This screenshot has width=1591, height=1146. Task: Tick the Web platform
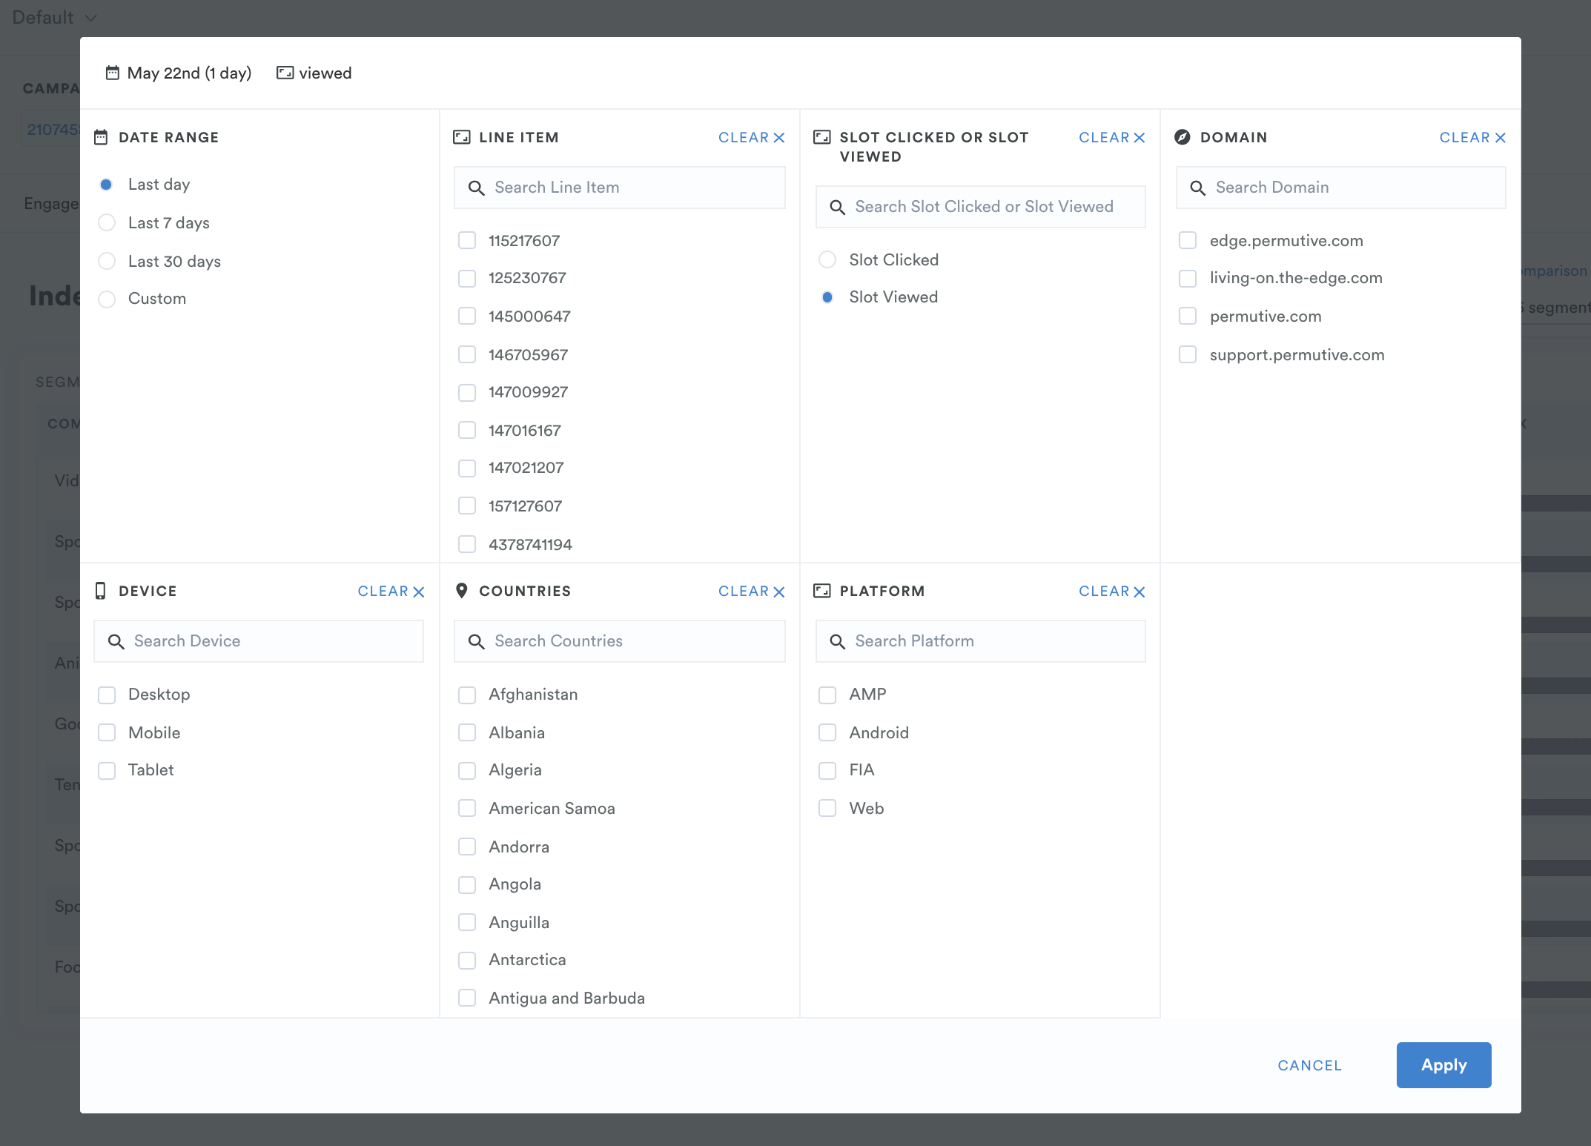[827, 808]
